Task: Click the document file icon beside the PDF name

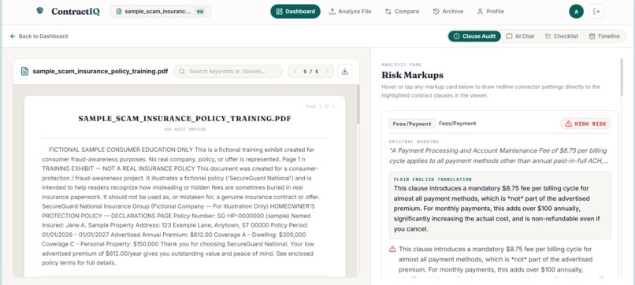Action: (24, 71)
